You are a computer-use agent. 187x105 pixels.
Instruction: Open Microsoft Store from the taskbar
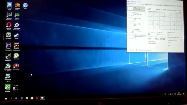tap(32, 98)
